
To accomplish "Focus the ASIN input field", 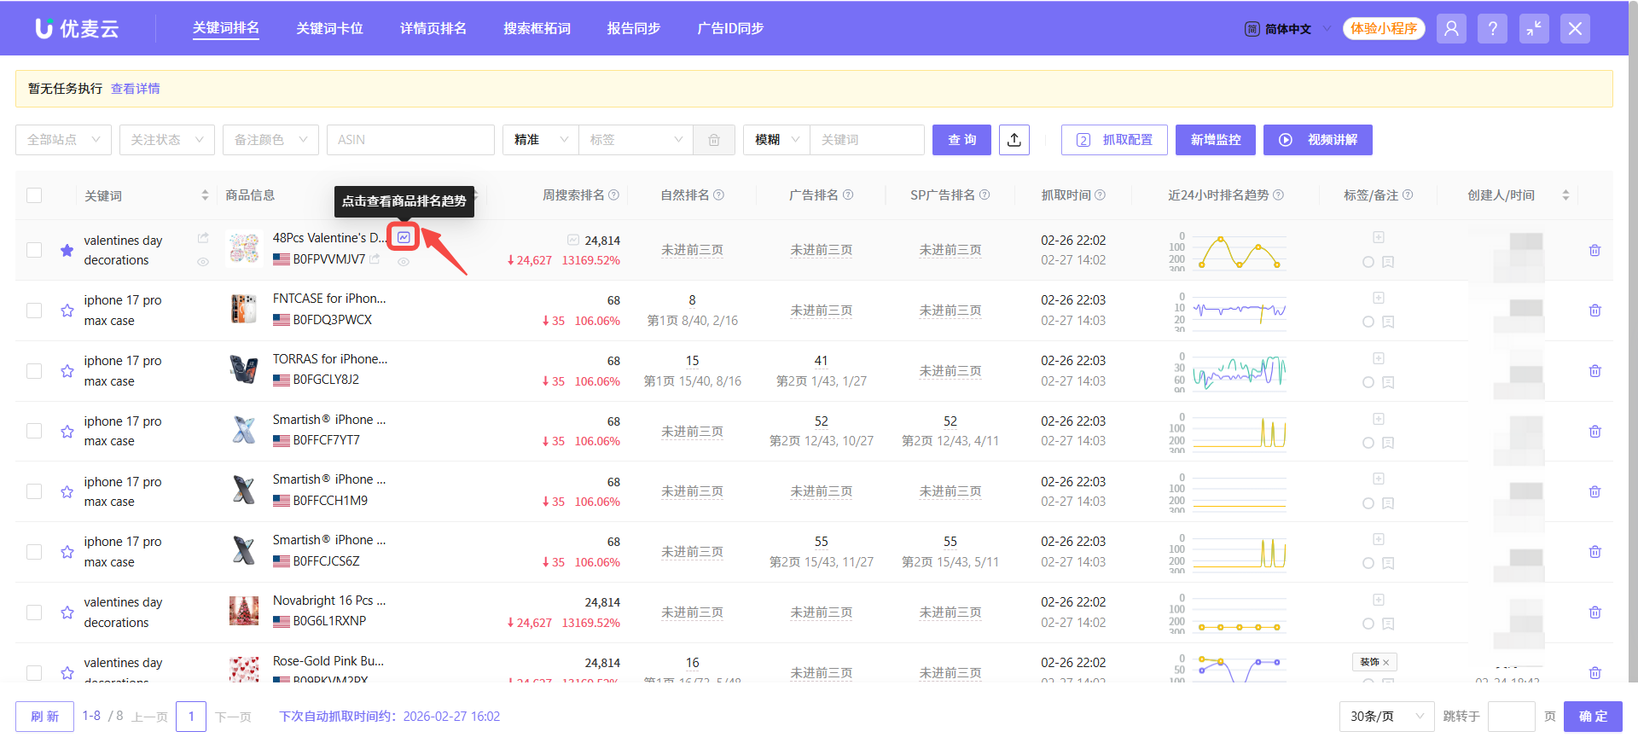I will click(x=410, y=140).
